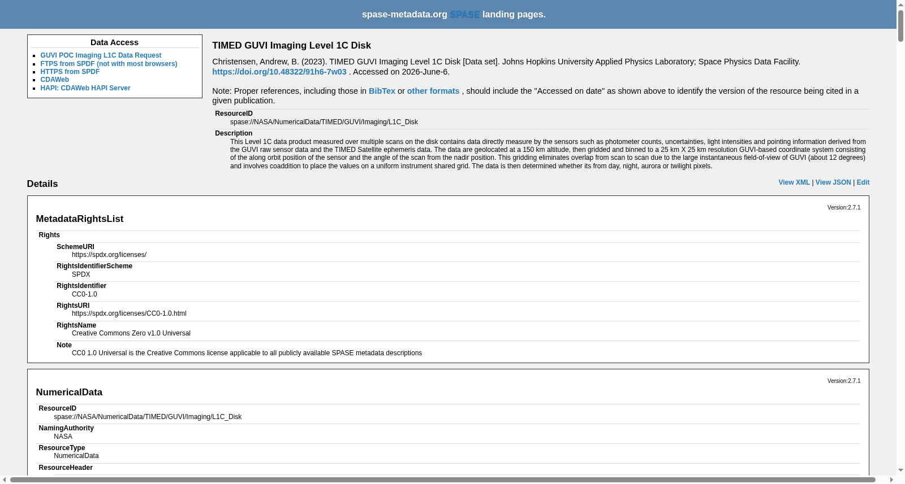Open HAPI: CDAWeb HAPI Server link
905x484 pixels.
pyautogui.click(x=85, y=88)
